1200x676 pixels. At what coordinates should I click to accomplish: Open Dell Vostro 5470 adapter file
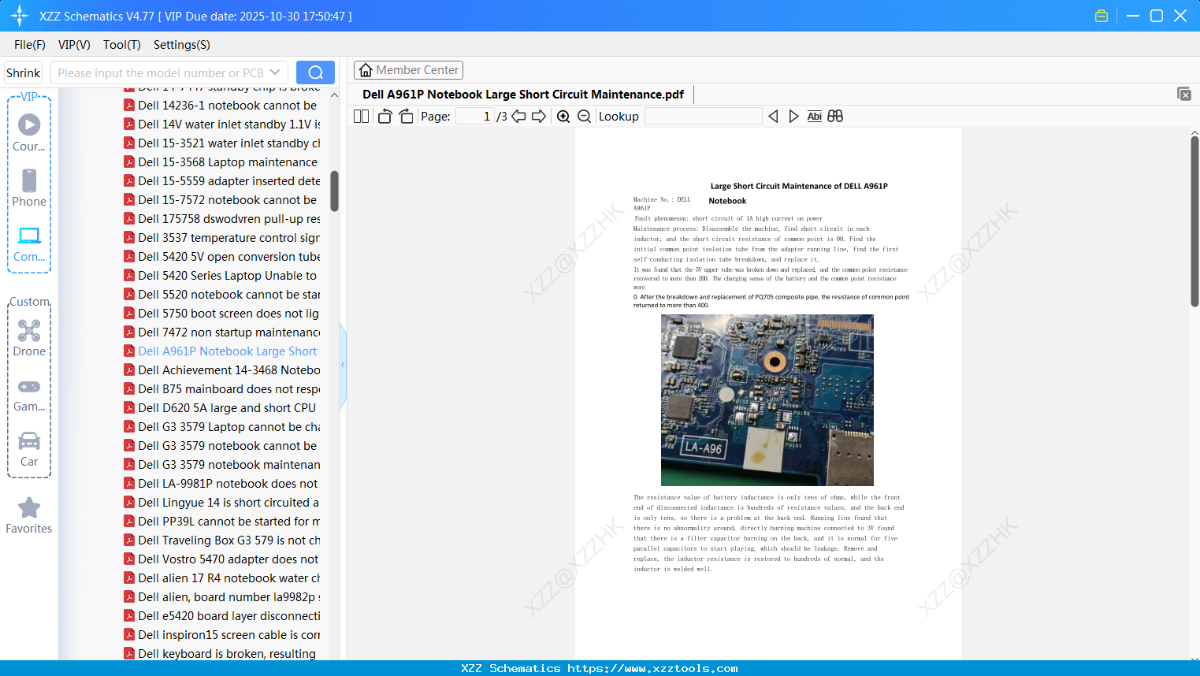point(221,559)
